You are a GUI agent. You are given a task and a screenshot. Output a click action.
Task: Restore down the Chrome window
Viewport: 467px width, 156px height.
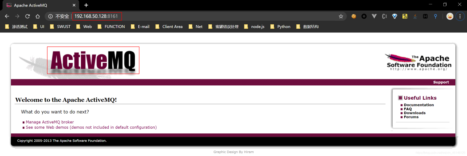[445, 5]
